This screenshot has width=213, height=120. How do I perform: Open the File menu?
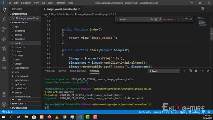point(9,3)
